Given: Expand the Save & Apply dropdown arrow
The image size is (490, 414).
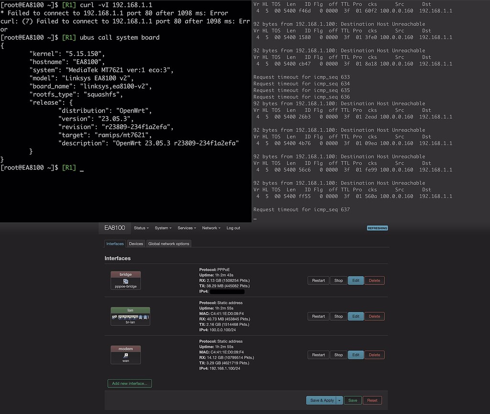Looking at the screenshot, I should (340, 400).
